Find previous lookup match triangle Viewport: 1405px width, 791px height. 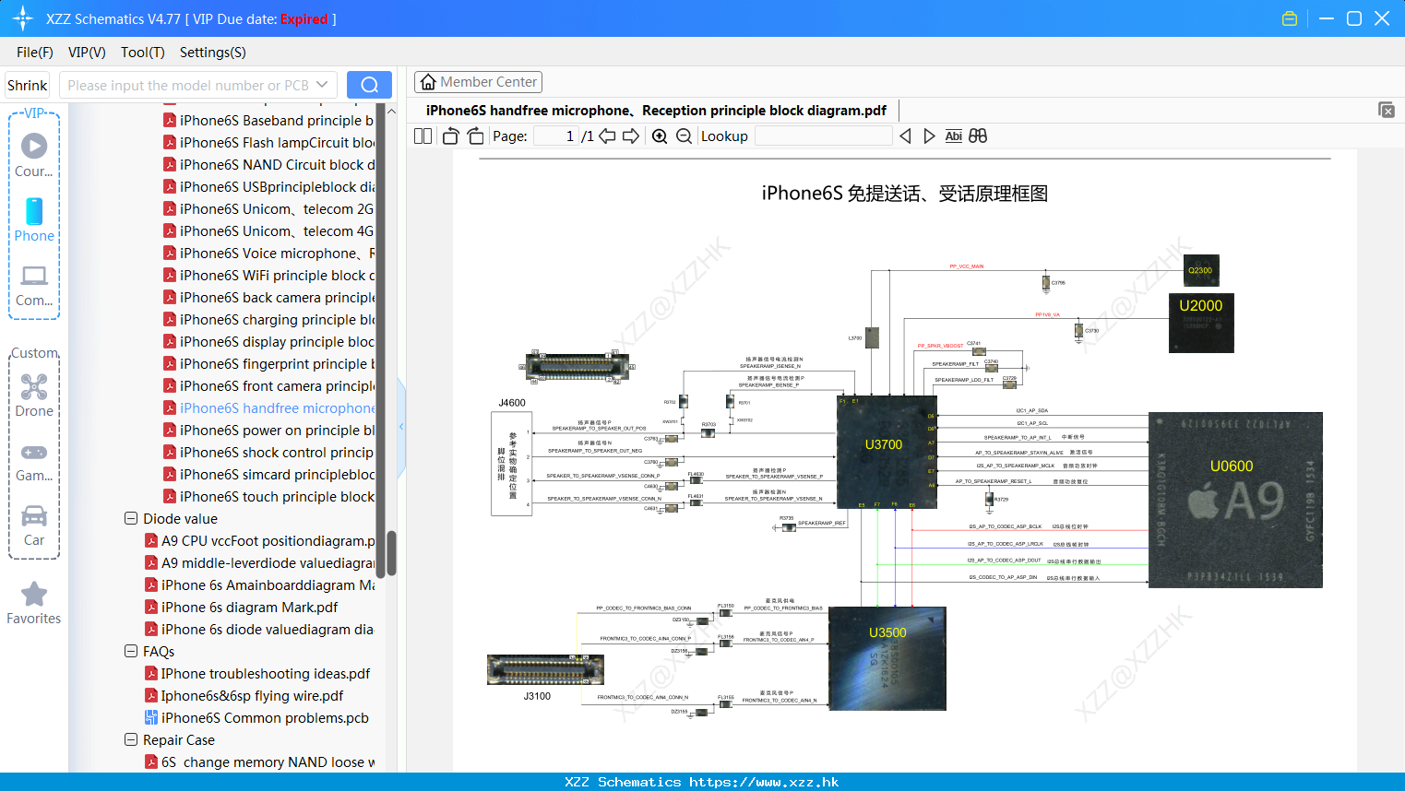[905, 136]
